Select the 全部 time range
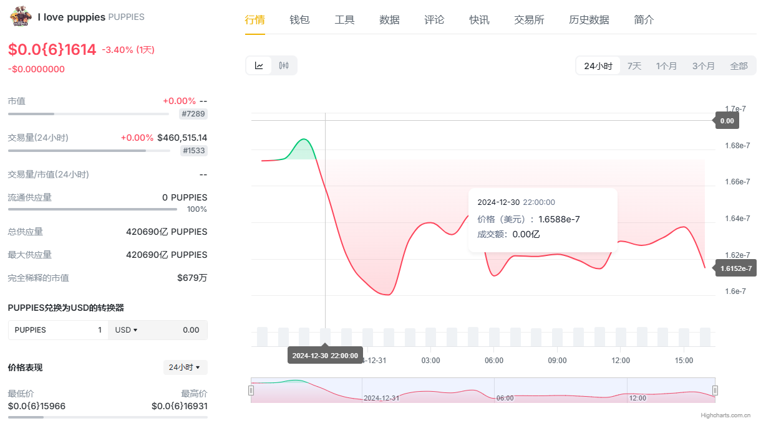771x426 pixels. (739, 66)
